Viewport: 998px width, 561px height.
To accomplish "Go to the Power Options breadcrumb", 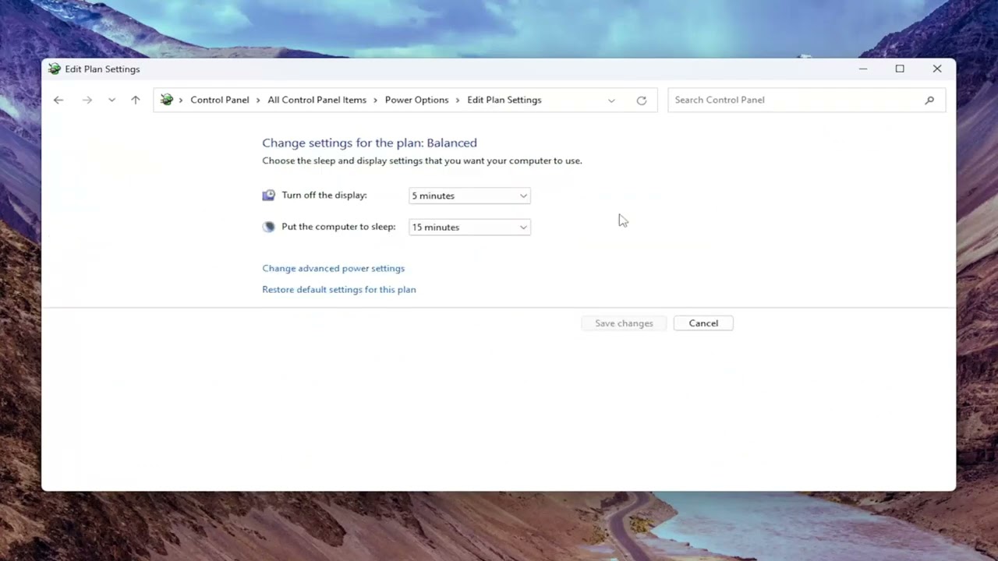I will [416, 100].
